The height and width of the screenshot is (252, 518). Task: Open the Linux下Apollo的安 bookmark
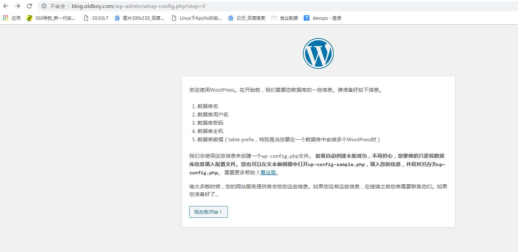197,18
